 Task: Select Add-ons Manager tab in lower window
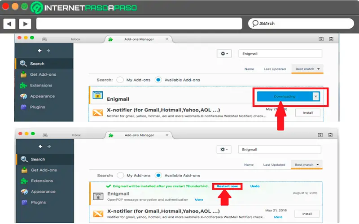139,135
